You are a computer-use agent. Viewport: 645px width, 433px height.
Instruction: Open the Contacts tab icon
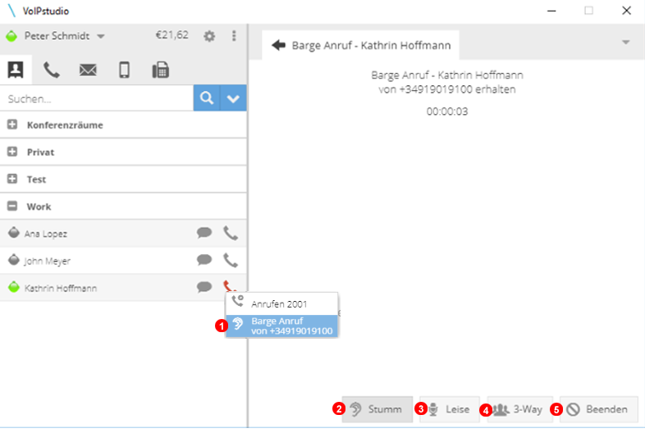click(x=16, y=70)
